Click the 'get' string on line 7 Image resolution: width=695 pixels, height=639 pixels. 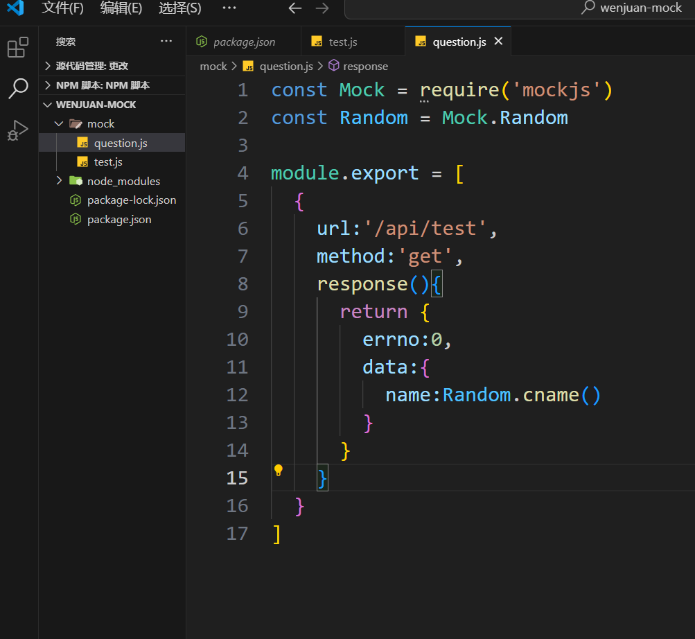(x=425, y=256)
